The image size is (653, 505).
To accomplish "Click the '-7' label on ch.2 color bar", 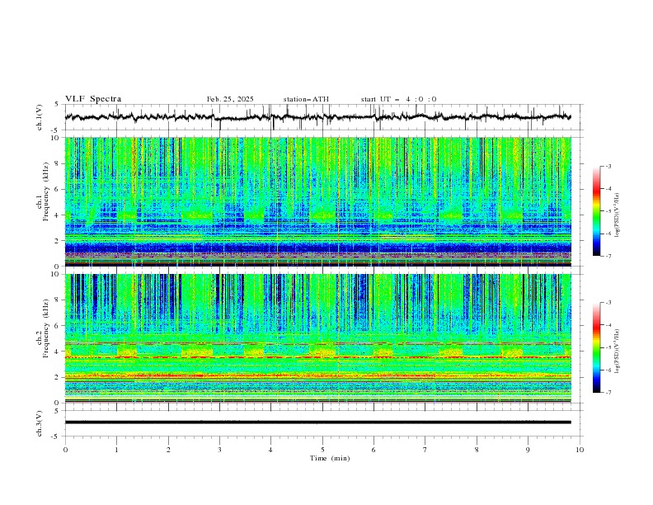I will [x=608, y=393].
